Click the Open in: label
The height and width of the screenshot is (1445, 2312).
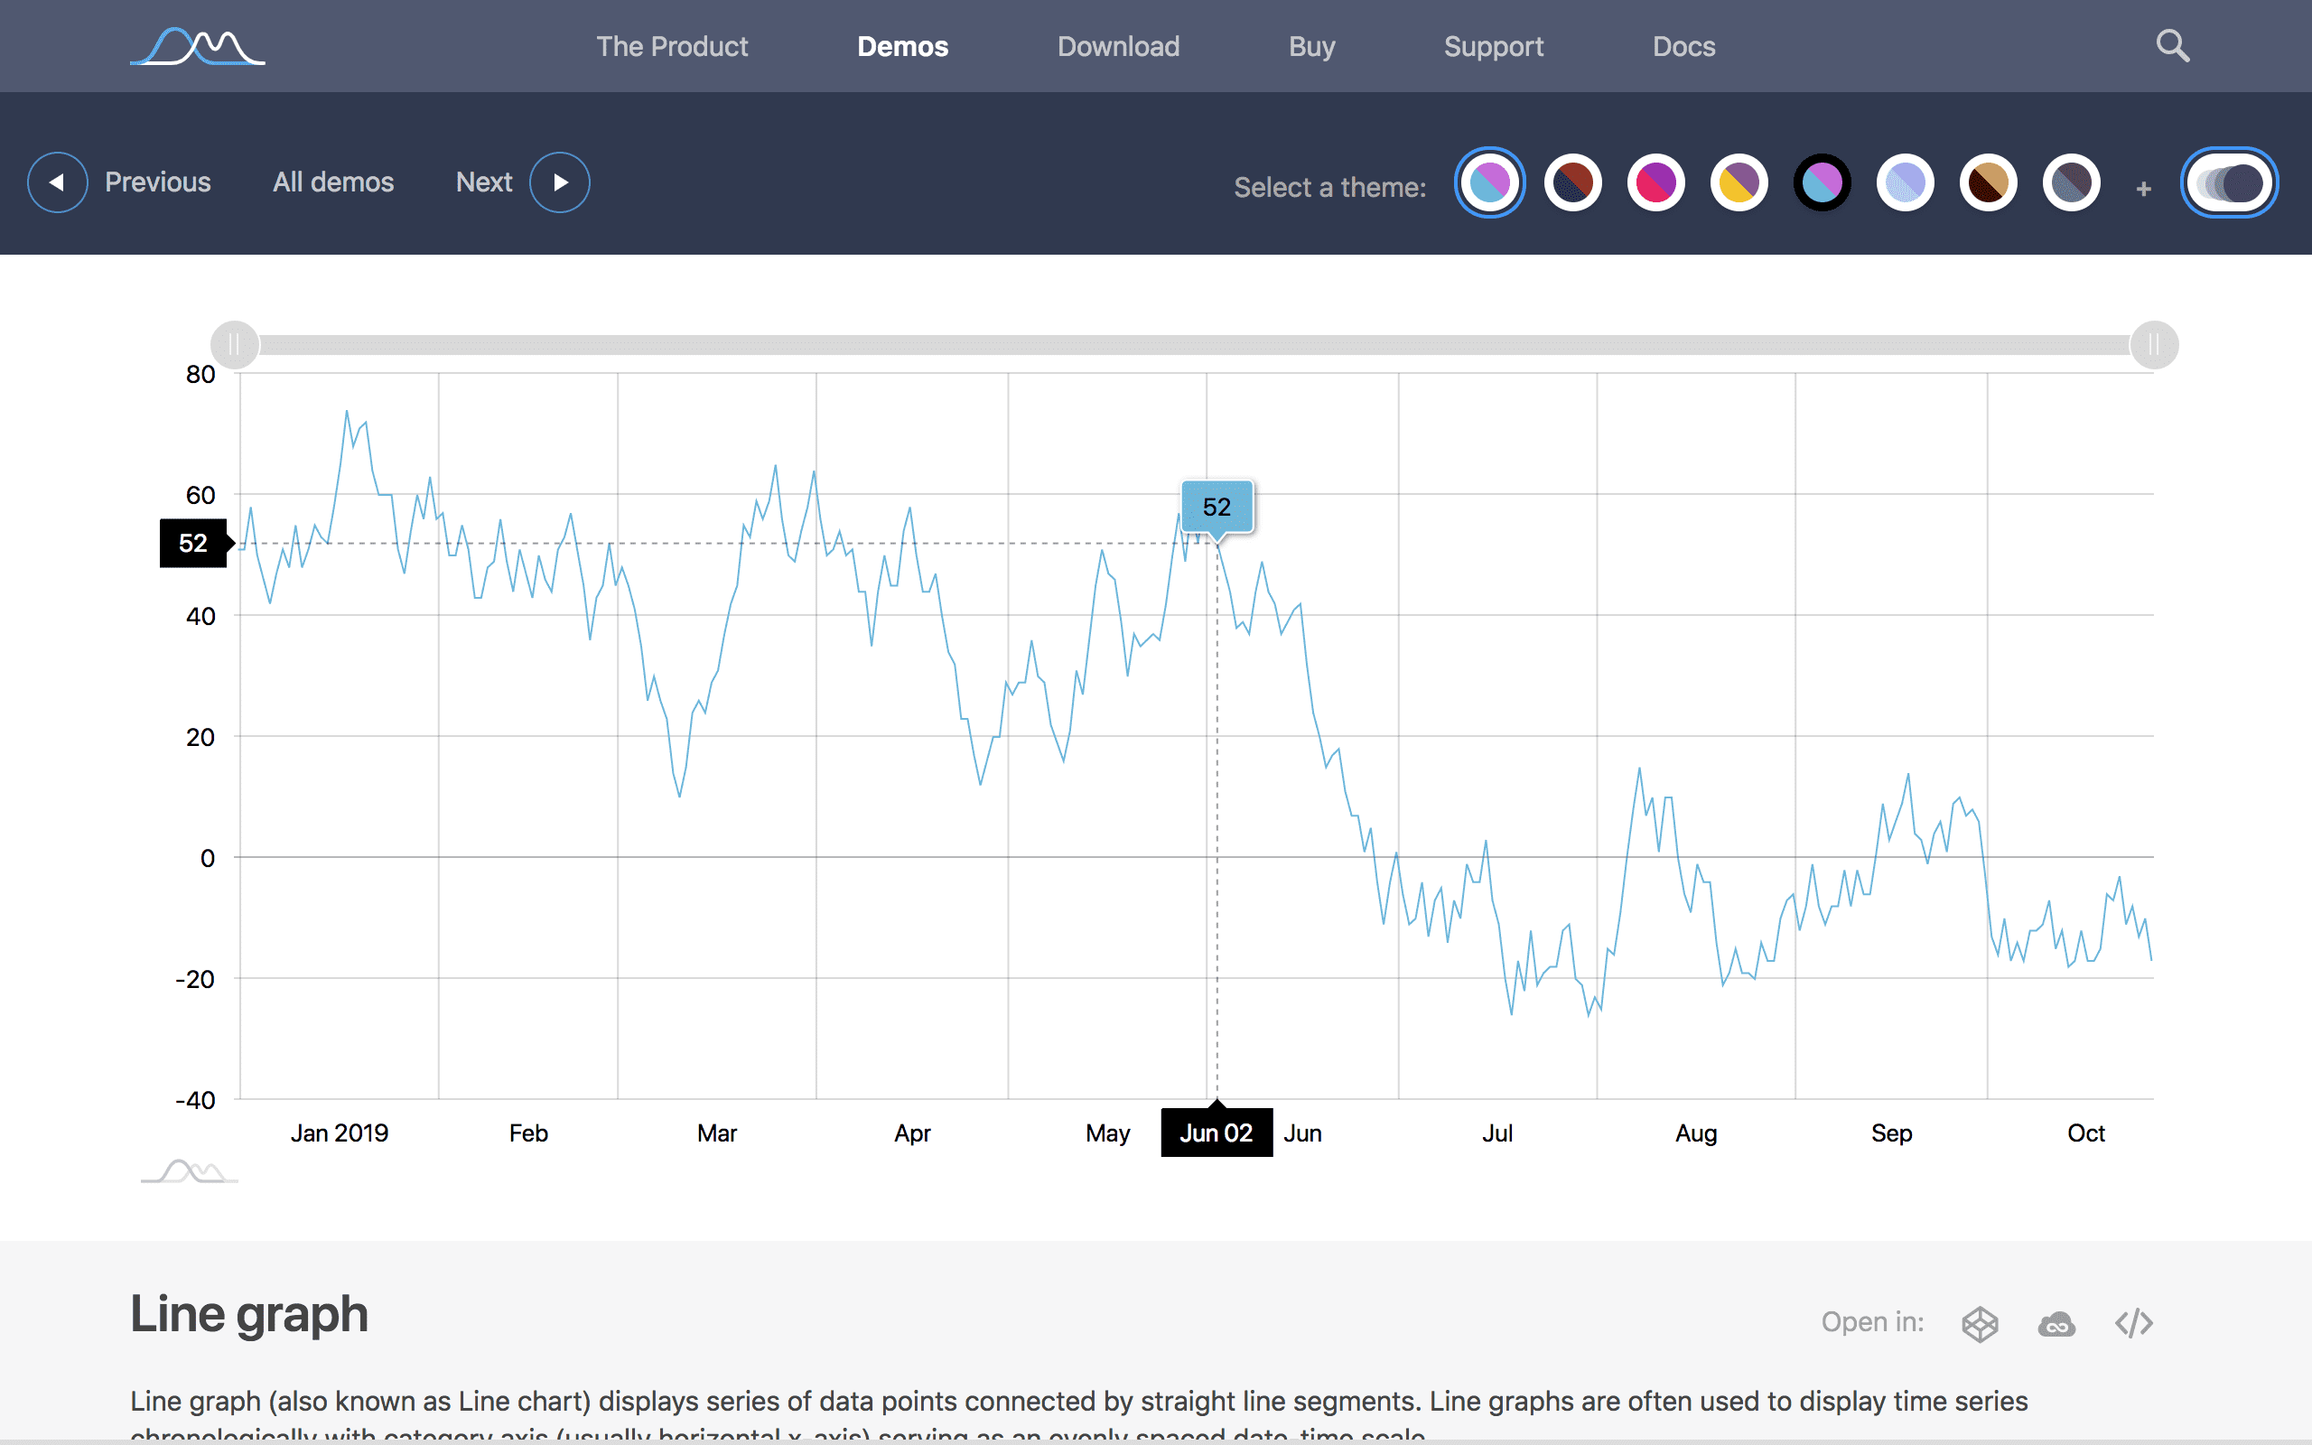pos(1872,1323)
